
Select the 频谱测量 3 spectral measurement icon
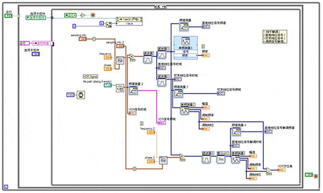[x=179, y=94]
